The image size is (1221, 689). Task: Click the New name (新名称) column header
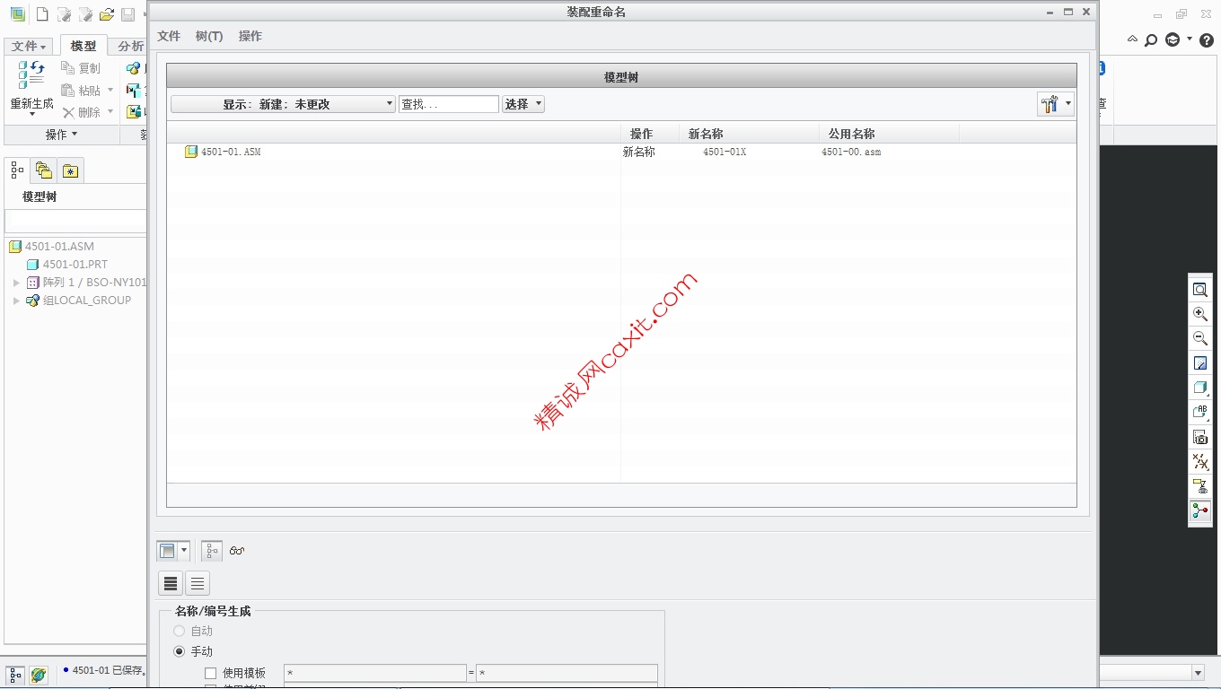tap(749, 134)
